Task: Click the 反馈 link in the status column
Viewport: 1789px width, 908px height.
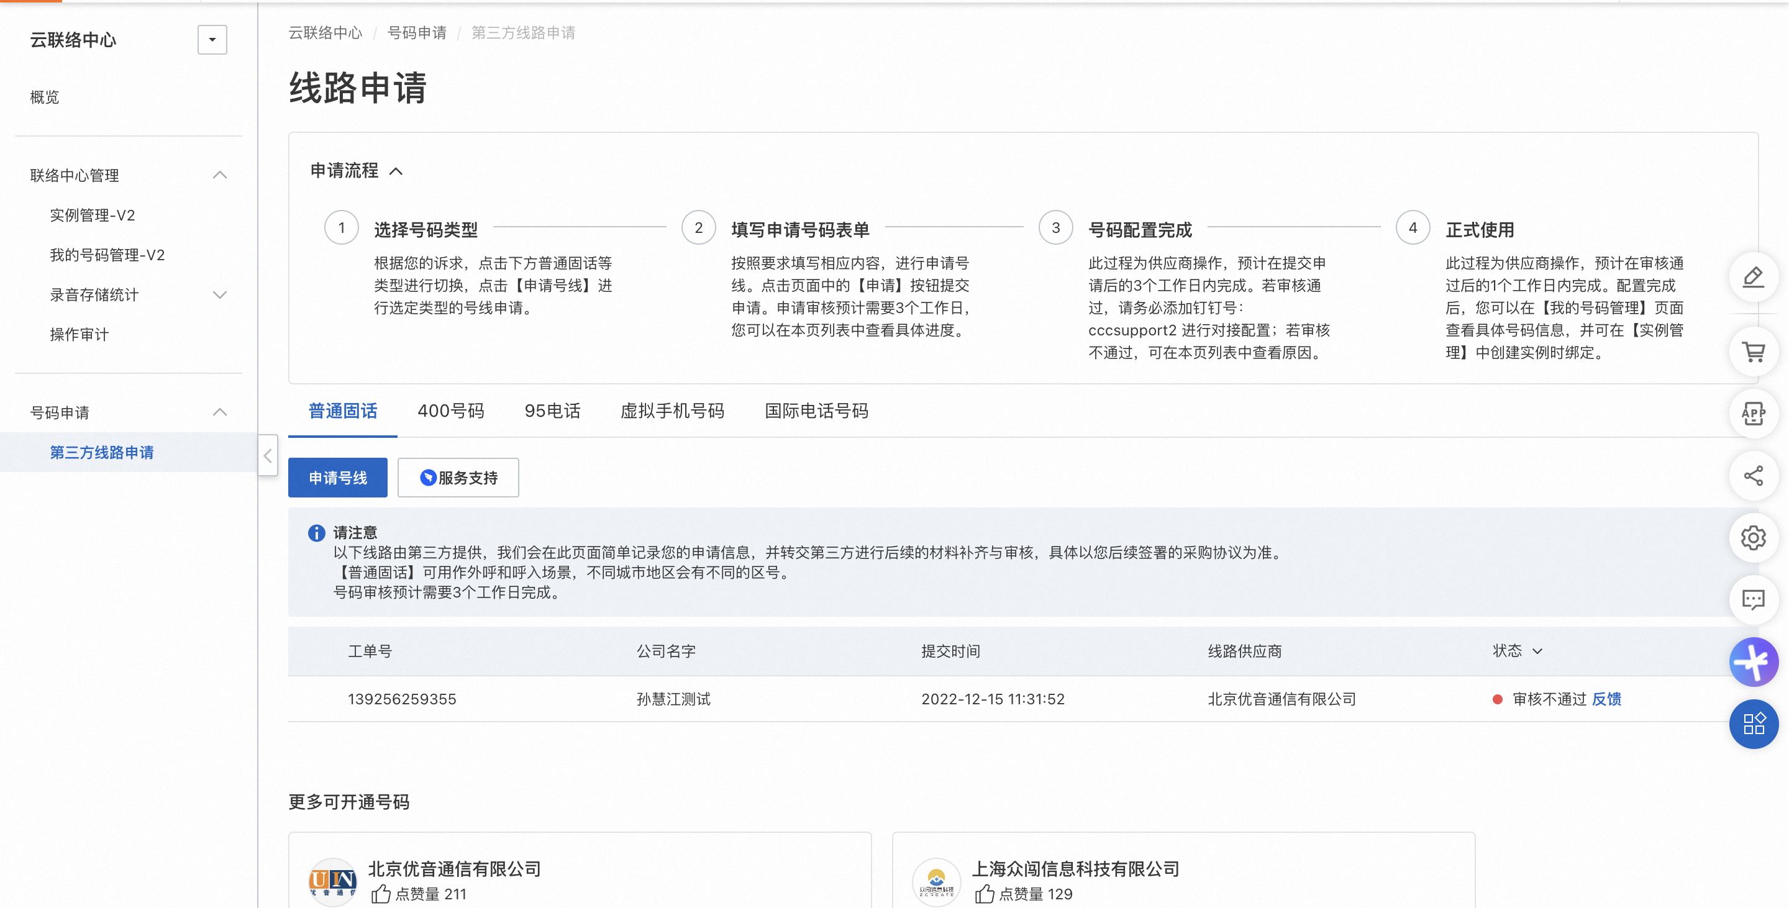Action: [1606, 699]
